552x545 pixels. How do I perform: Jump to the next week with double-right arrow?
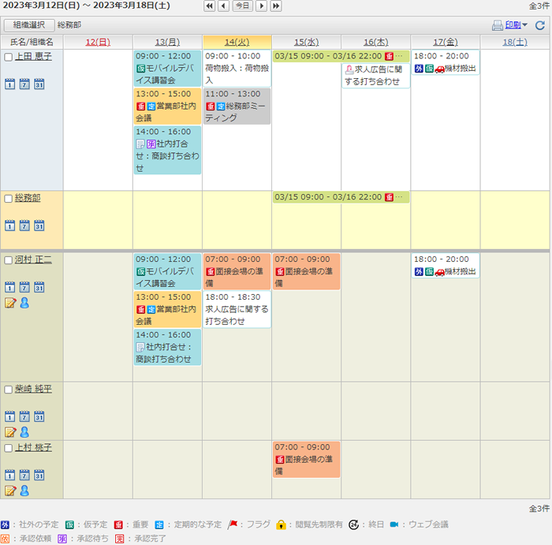(276, 6)
